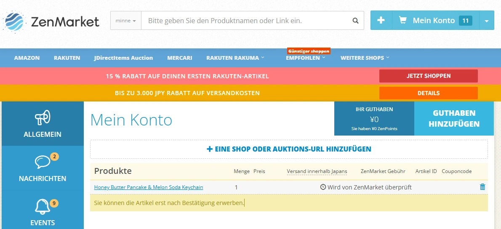Select NACHRICHTEN in the sidebar

[43, 168]
